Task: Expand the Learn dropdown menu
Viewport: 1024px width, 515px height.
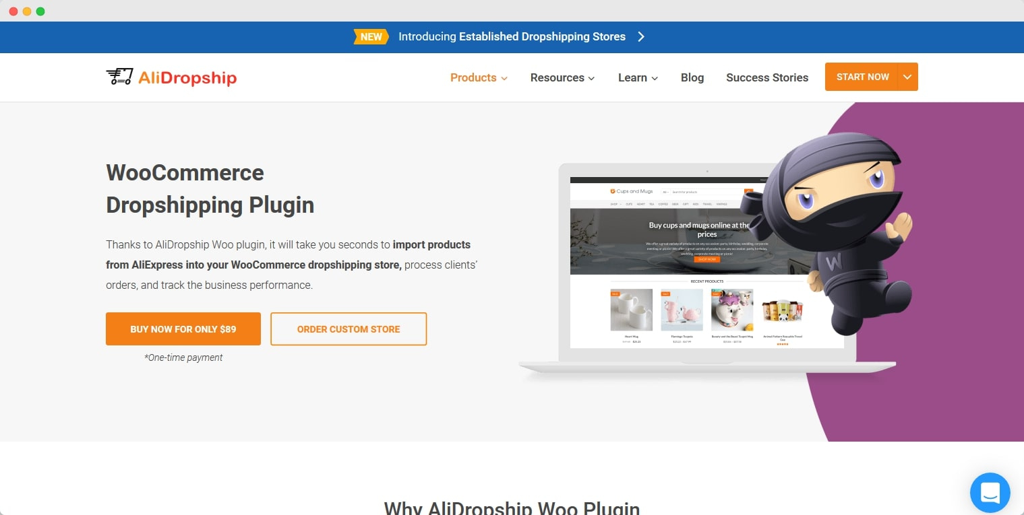Action: [x=638, y=77]
